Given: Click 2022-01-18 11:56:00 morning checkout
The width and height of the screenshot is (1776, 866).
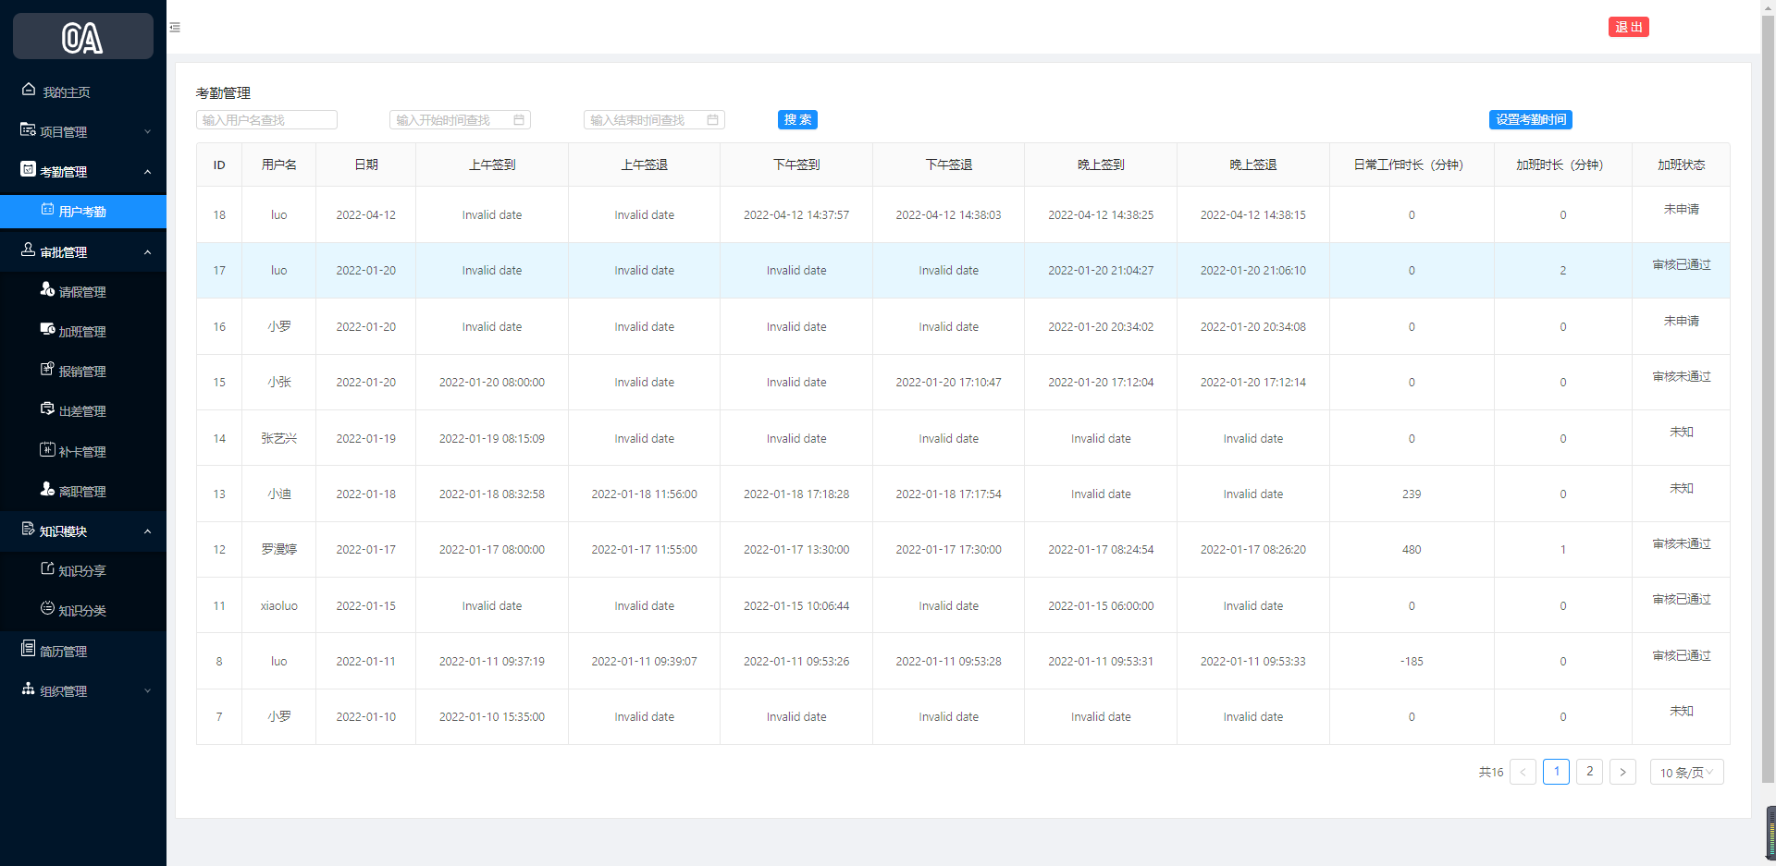Looking at the screenshot, I should (x=645, y=494).
